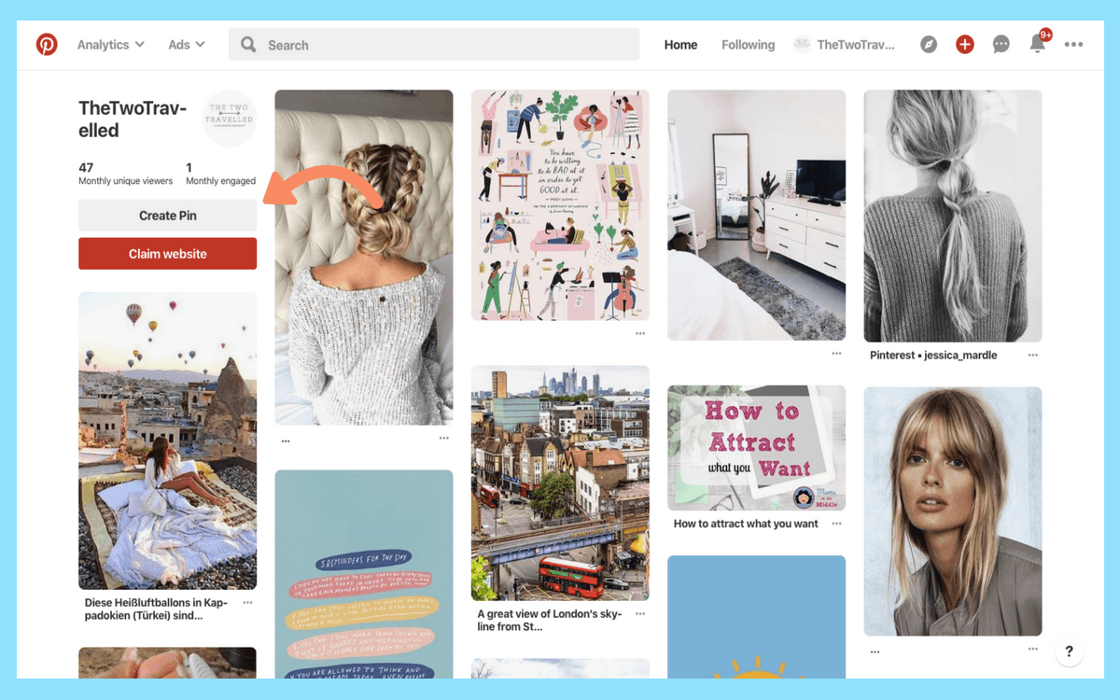The width and height of the screenshot is (1120, 700).
Task: Open the blue sun illustration pin
Action: [757, 617]
